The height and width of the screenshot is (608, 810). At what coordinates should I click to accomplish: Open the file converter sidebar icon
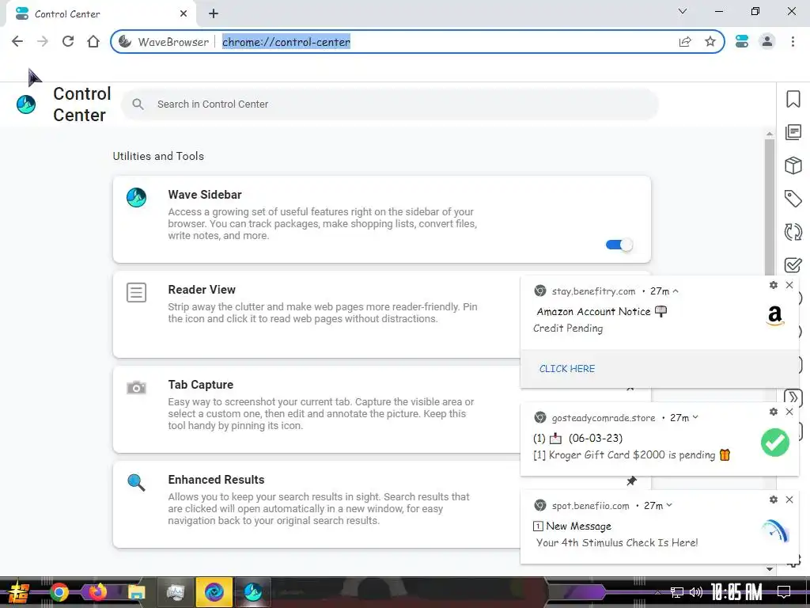tap(793, 232)
